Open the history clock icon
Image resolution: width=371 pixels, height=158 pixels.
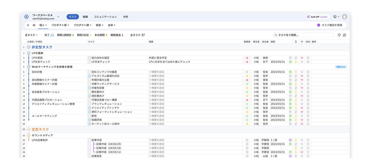[344, 35]
